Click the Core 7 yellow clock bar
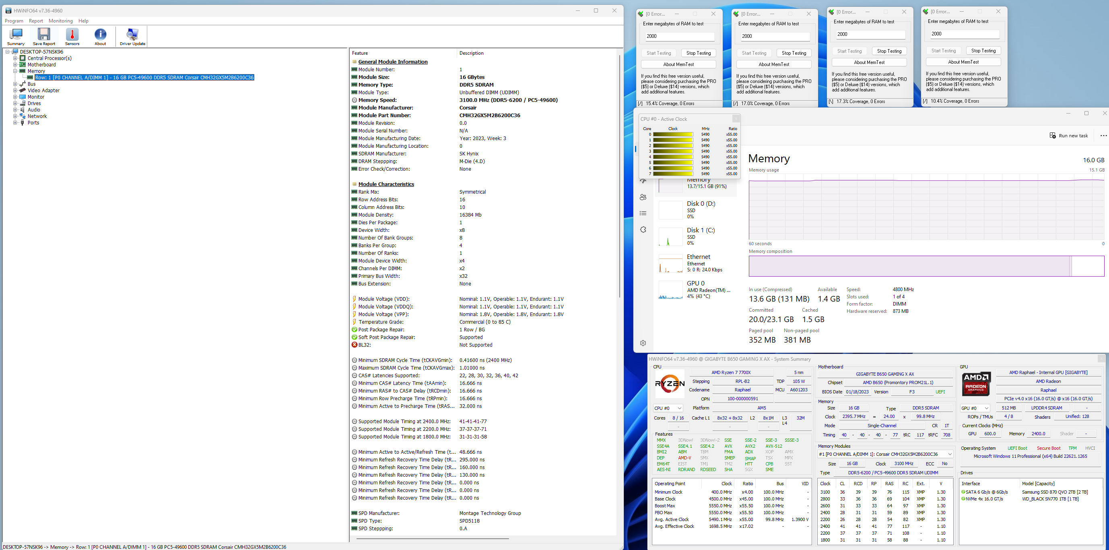The width and height of the screenshot is (1109, 550). [673, 174]
